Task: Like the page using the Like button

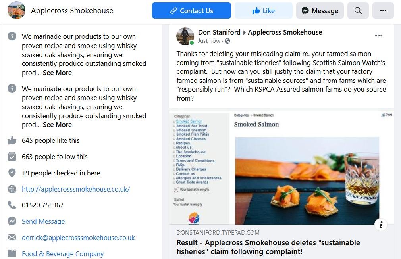Action: [264, 10]
